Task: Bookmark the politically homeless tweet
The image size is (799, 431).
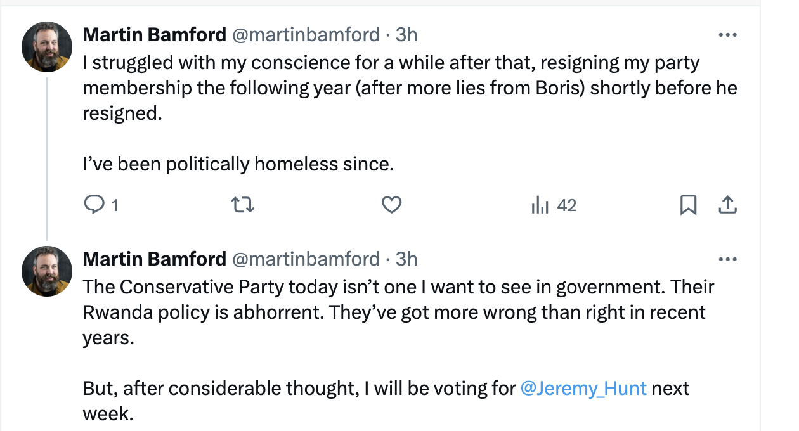Action: point(688,205)
